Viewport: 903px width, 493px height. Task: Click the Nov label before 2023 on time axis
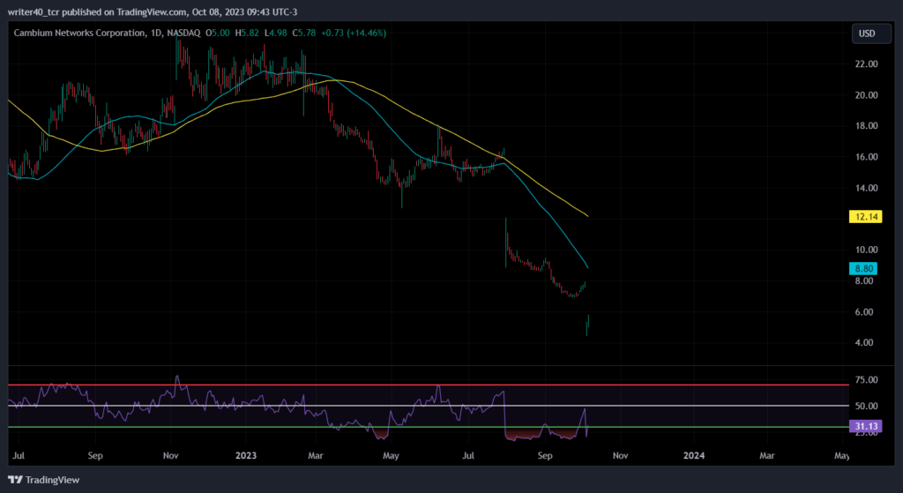coord(171,455)
